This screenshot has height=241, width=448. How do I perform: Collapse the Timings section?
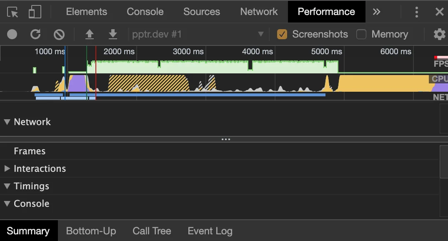coord(7,186)
